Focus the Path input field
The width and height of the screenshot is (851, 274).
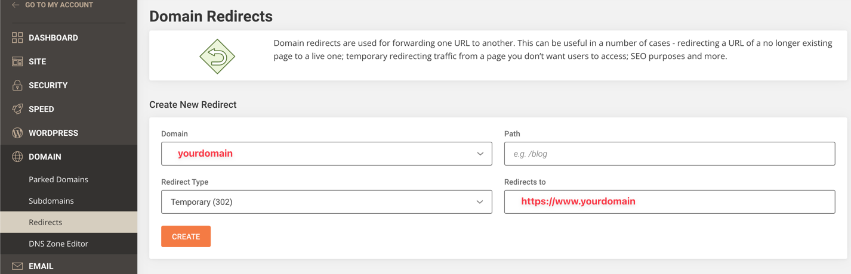point(670,154)
